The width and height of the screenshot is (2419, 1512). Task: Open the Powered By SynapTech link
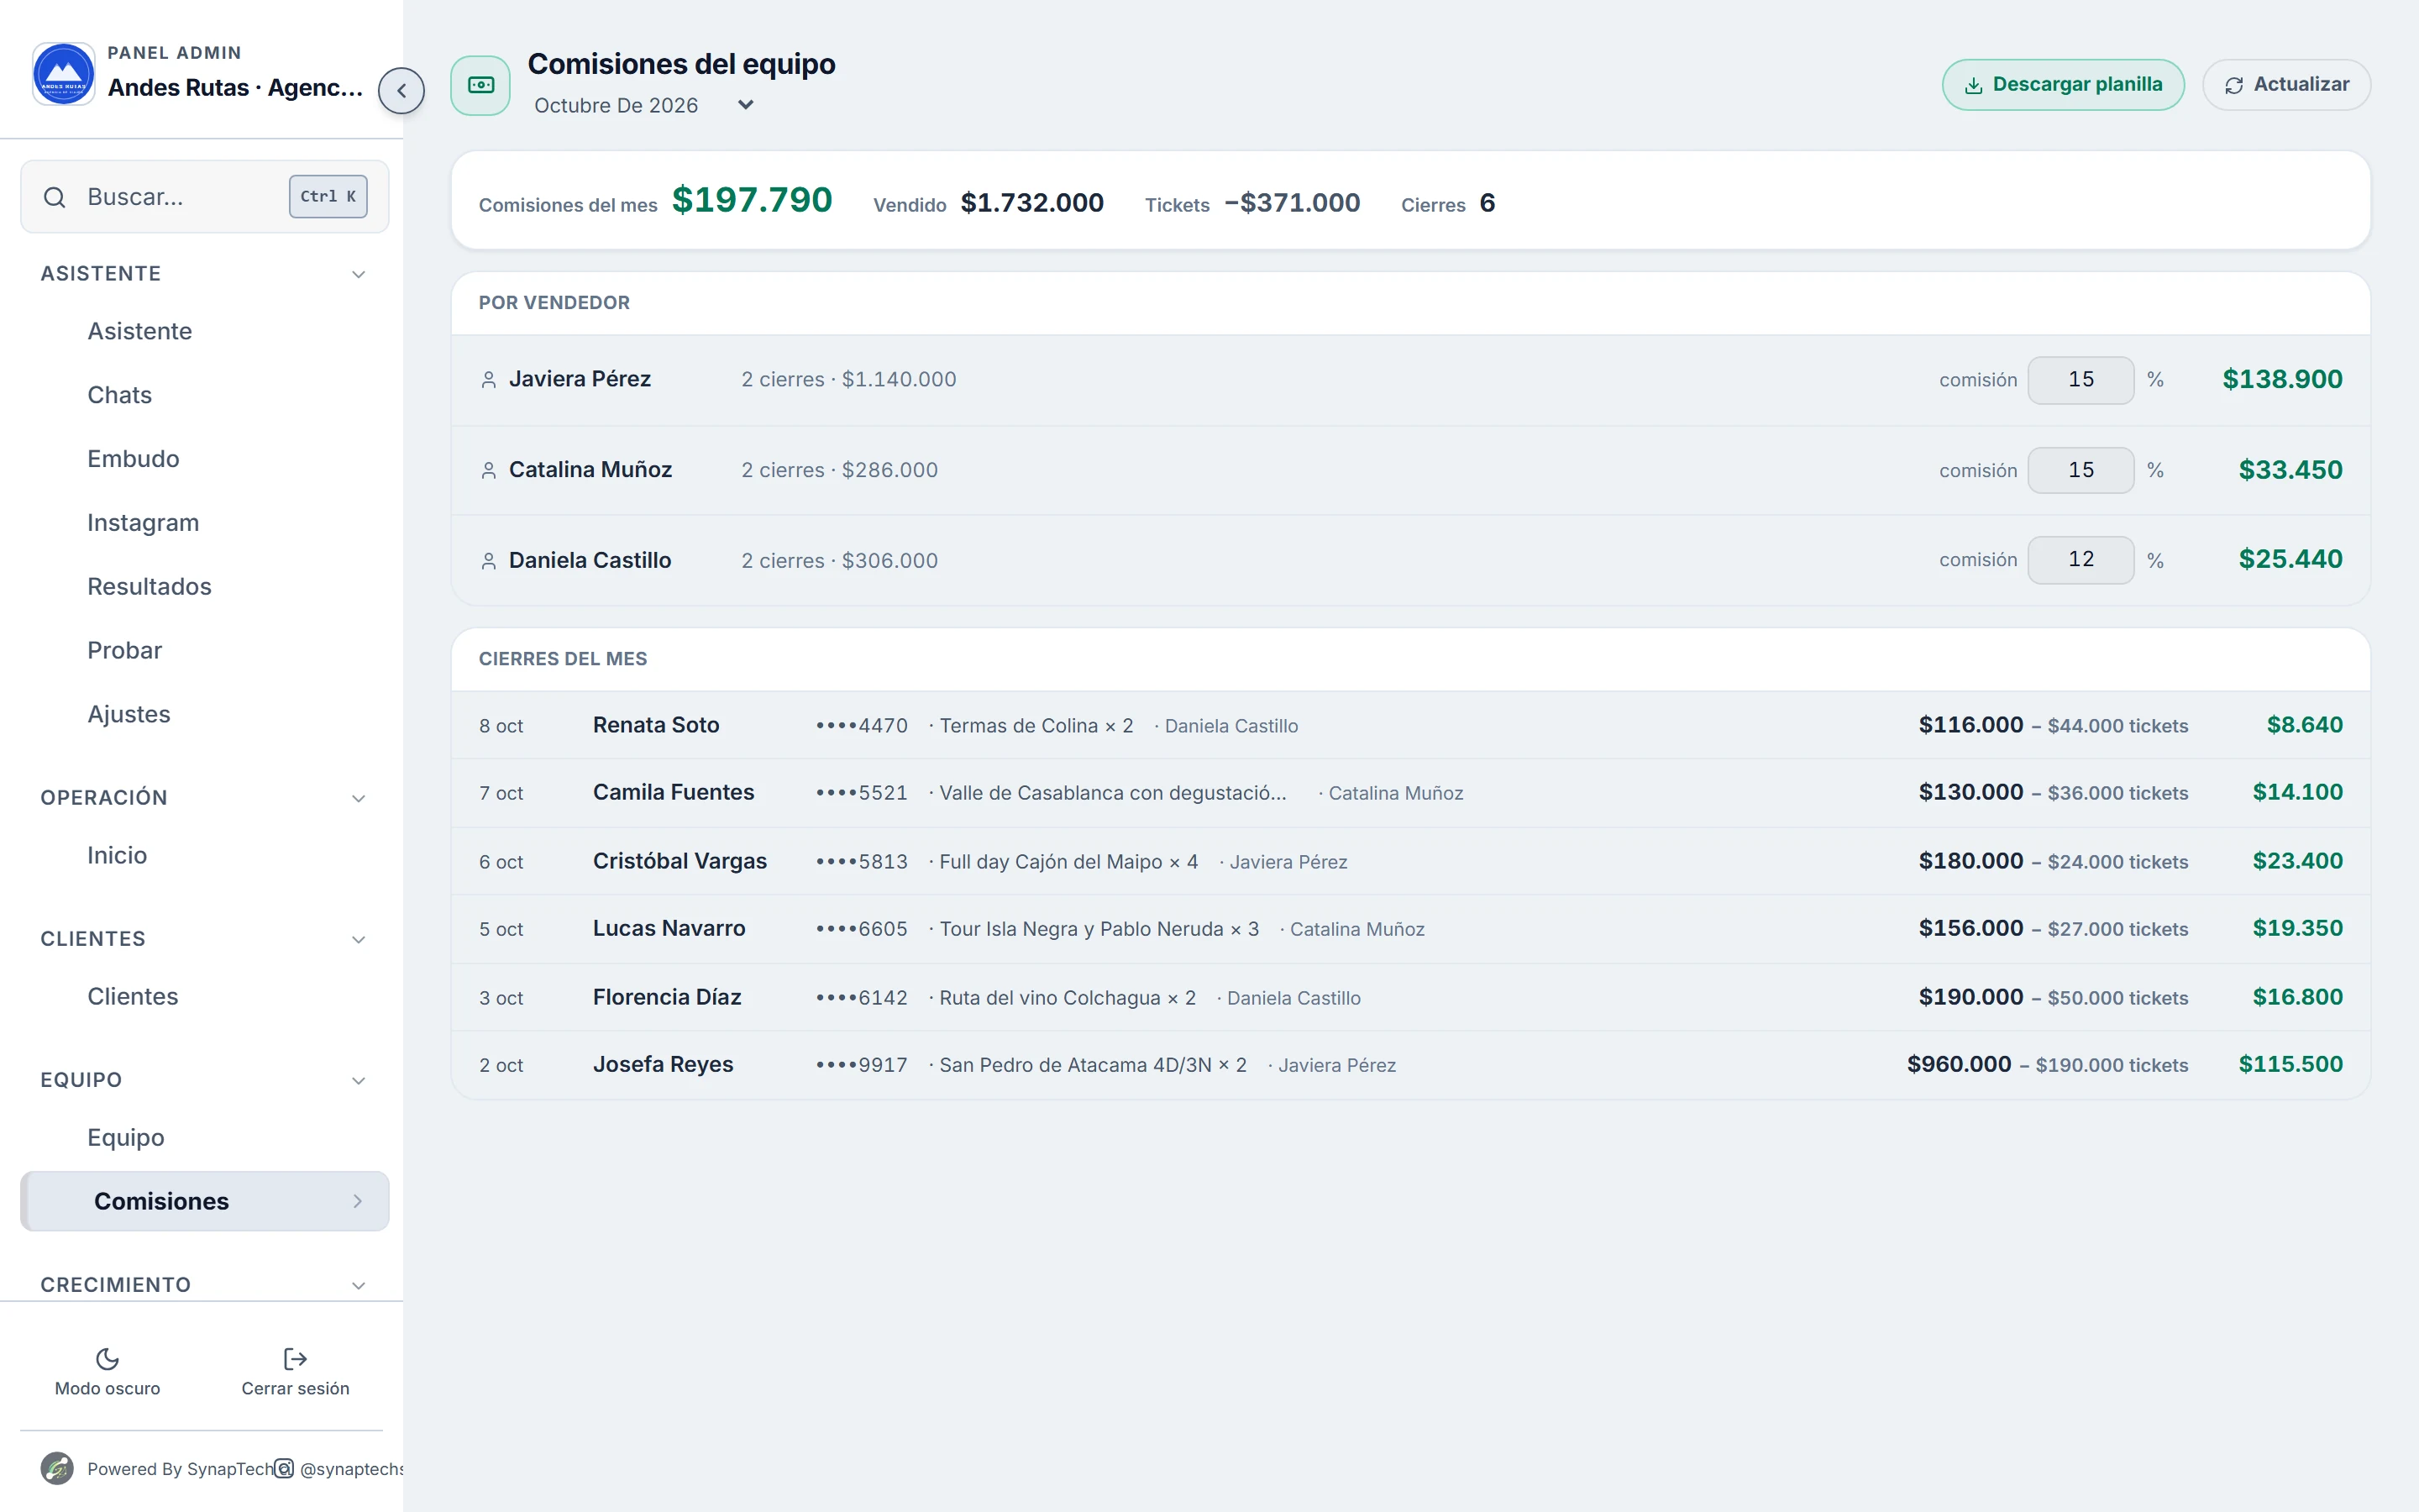(x=180, y=1468)
